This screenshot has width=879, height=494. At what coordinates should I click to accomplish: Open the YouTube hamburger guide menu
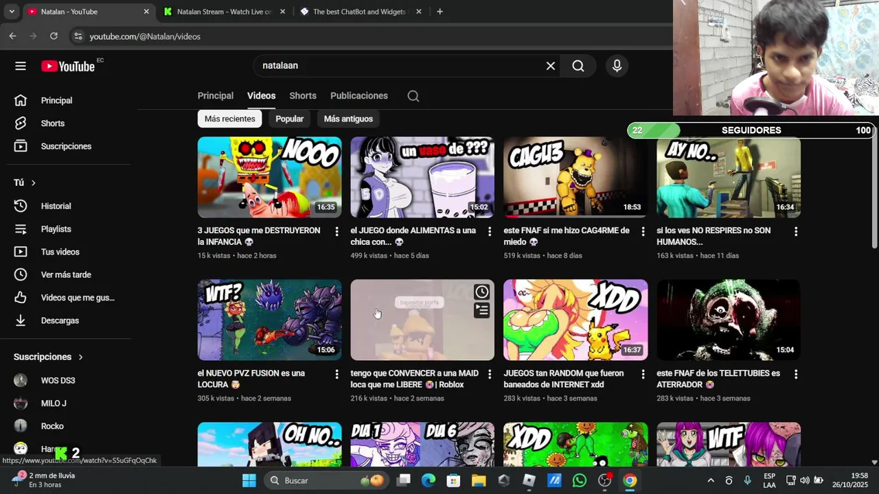(21, 66)
